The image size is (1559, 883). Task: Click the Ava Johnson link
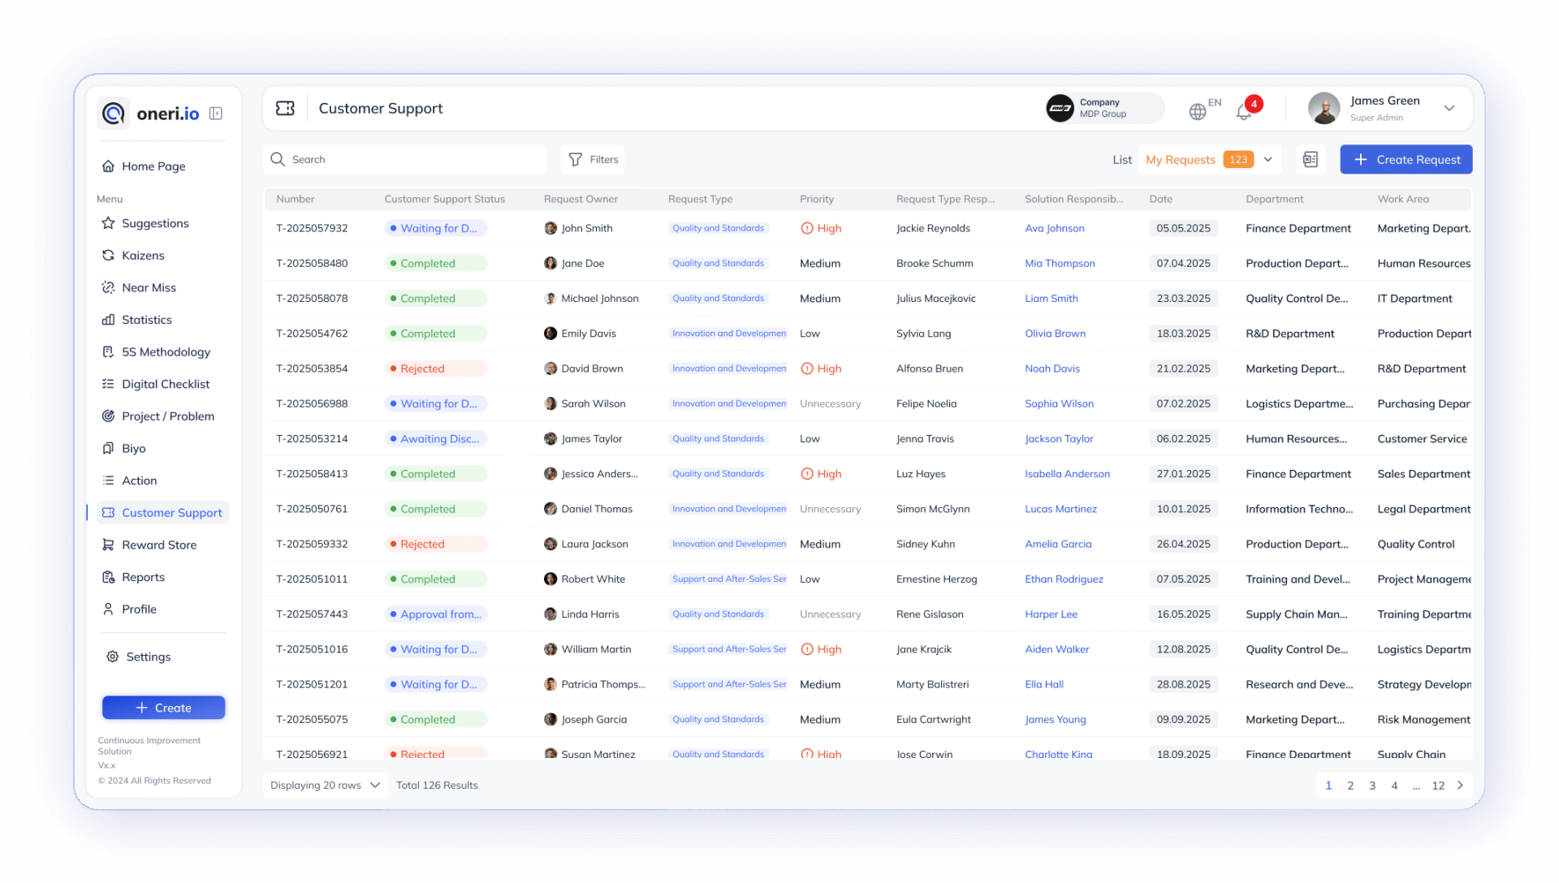[1054, 229]
